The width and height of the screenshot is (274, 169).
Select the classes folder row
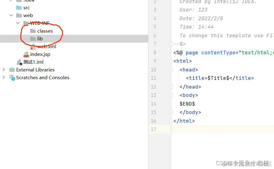tap(74, 31)
